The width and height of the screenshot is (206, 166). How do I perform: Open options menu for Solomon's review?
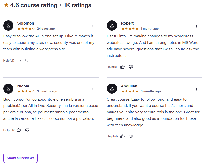click(x=93, y=27)
